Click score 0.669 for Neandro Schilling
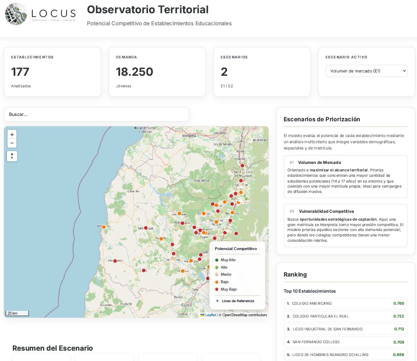417x361 pixels. (x=399, y=355)
